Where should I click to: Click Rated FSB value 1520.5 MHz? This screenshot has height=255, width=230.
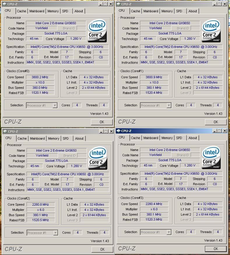41,220
